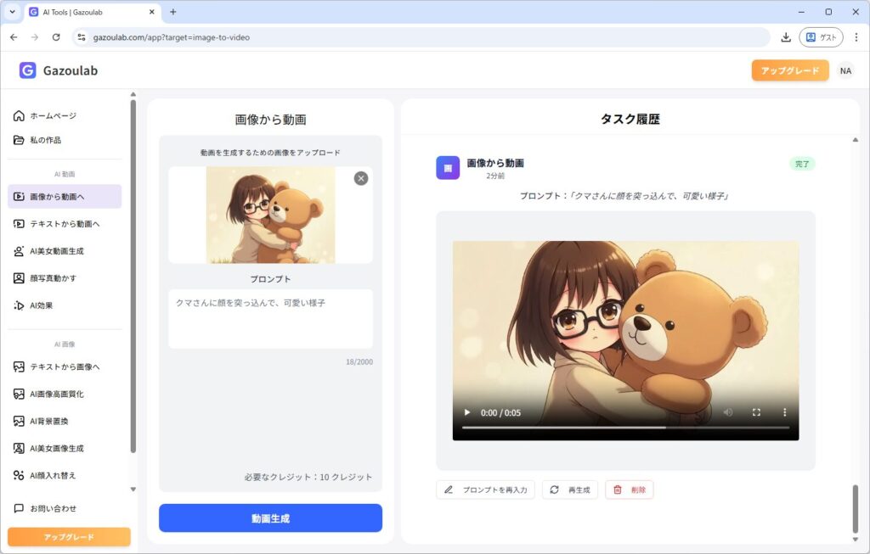Enter fullscreen mode on the video player

click(756, 412)
